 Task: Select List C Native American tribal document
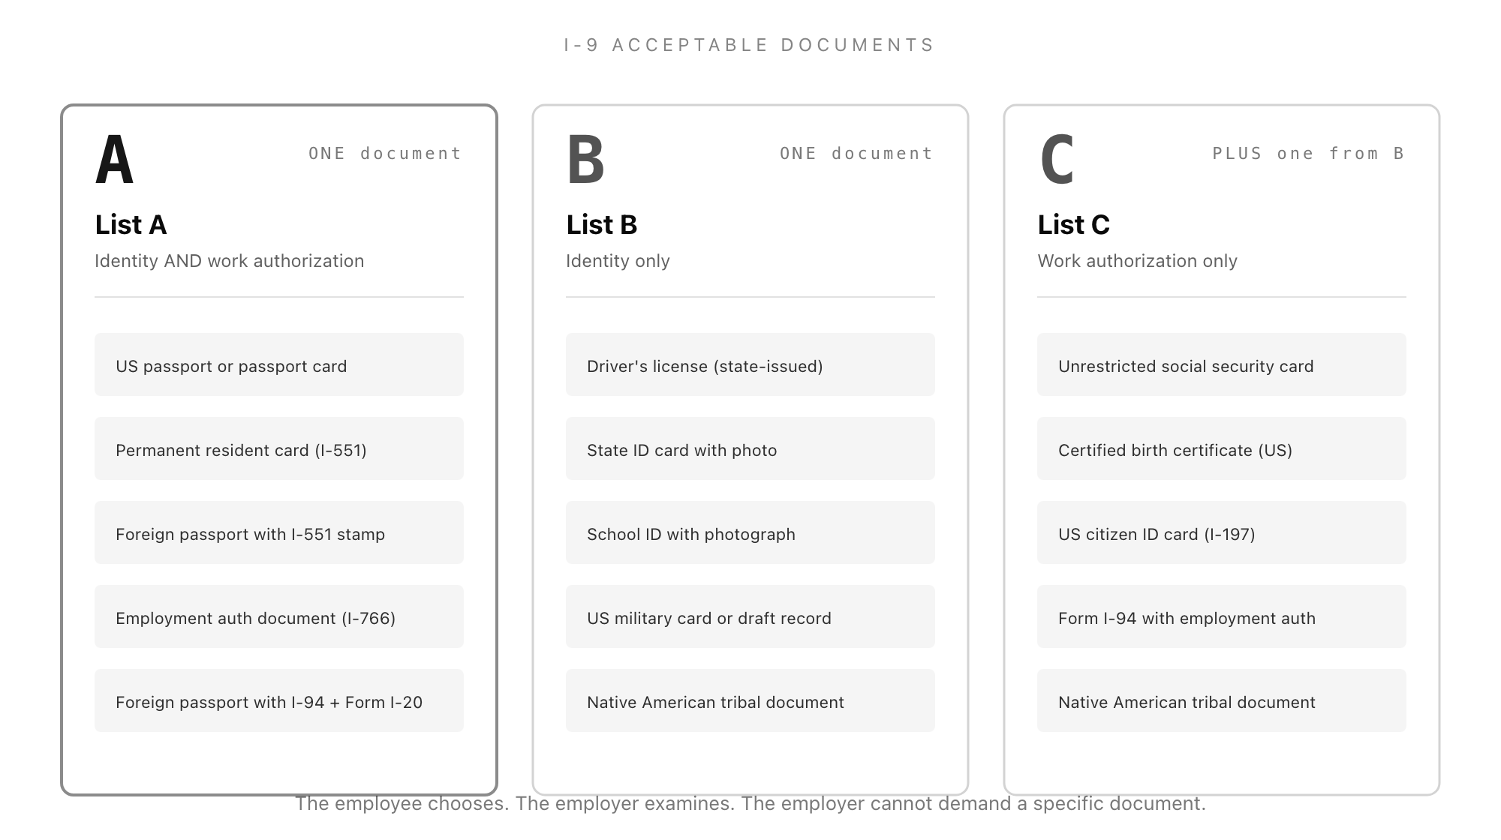pyautogui.click(x=1222, y=700)
